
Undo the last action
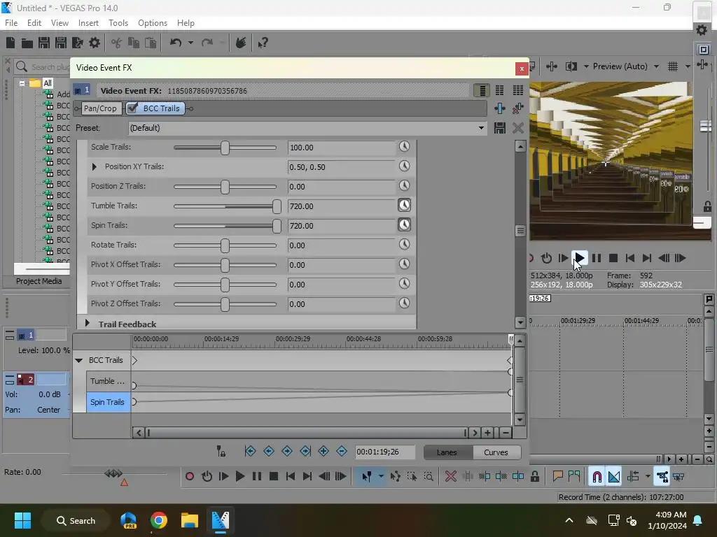click(176, 43)
